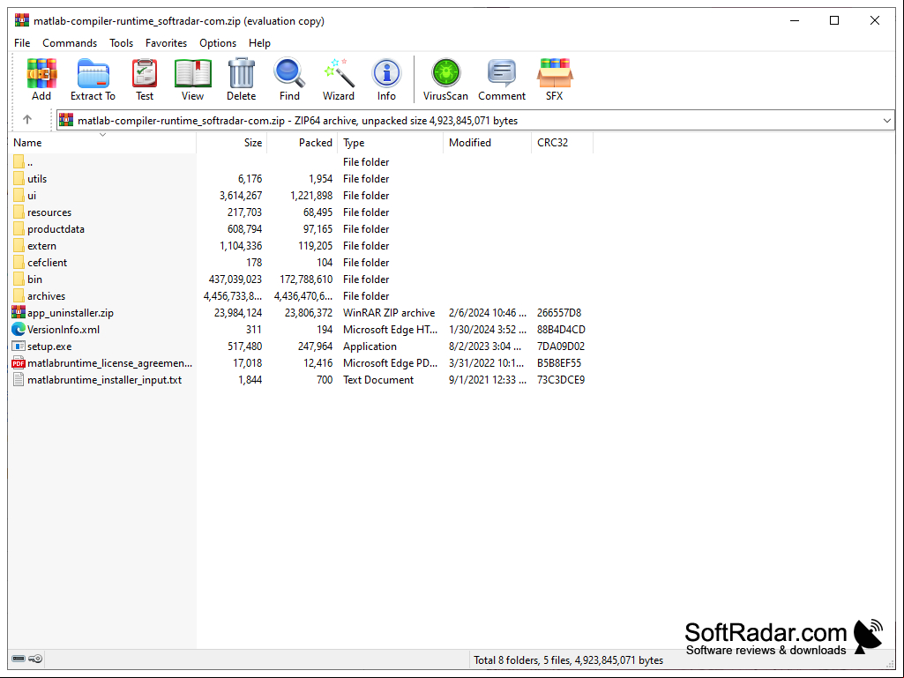Go up one folder level arrow

pos(27,119)
